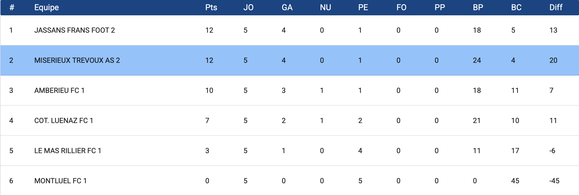Click the # rank column header

(x=12, y=7)
